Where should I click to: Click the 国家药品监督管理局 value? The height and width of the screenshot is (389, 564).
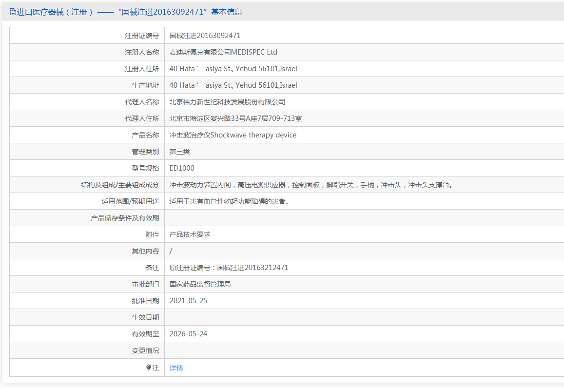tap(200, 284)
